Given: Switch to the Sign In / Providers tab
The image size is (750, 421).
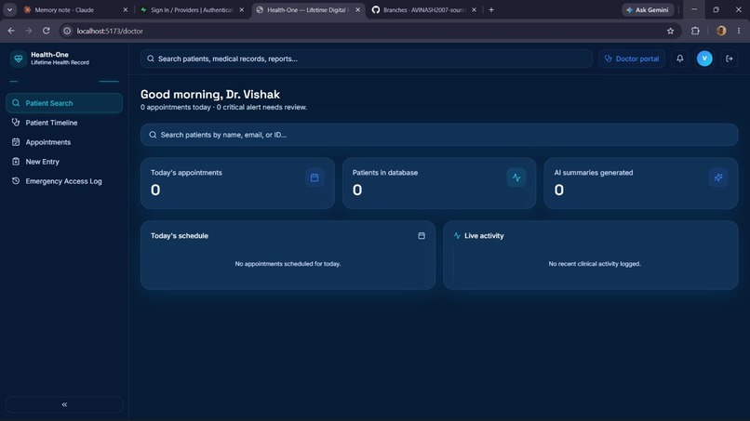Looking at the screenshot, I should (x=192, y=9).
